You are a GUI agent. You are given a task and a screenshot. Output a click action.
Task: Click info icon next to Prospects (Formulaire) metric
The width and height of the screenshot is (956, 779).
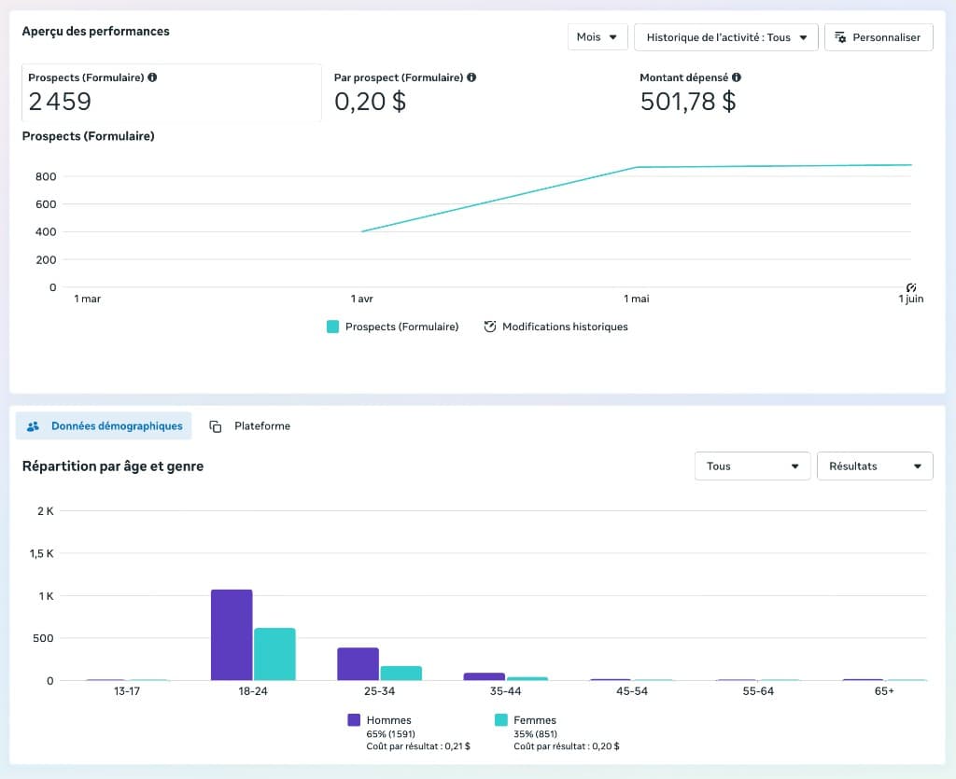pos(152,77)
